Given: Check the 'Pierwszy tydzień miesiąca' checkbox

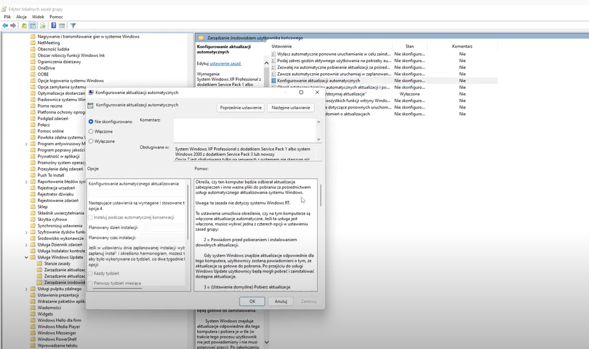Looking at the screenshot, I should (x=90, y=283).
